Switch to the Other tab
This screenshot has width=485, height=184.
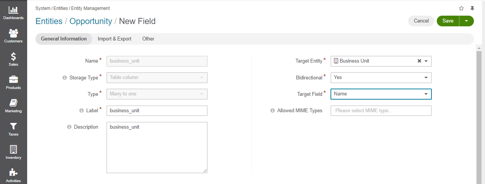click(148, 39)
